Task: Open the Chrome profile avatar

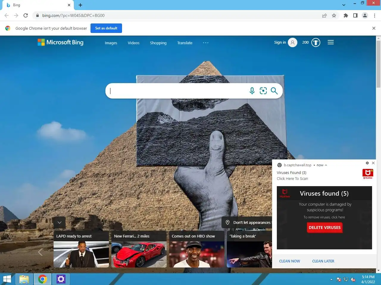Action: point(365,15)
